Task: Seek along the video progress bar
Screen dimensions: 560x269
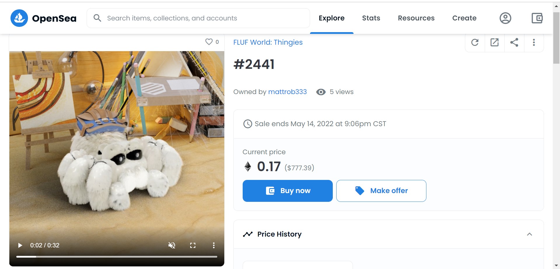Action: (x=117, y=257)
